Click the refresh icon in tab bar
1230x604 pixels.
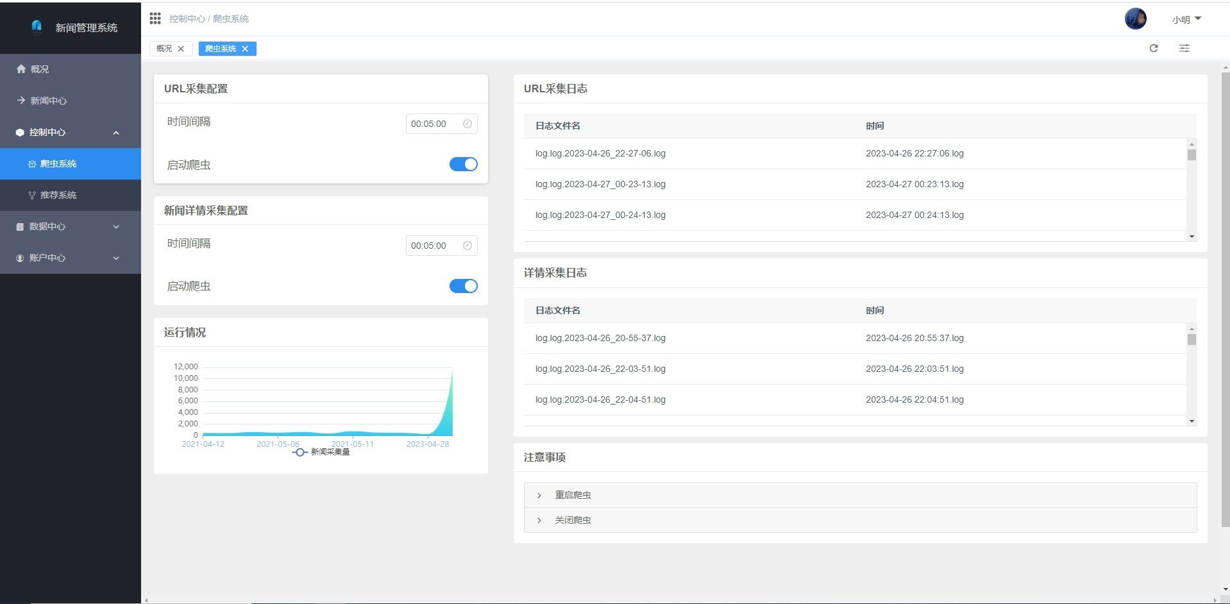click(x=1153, y=48)
